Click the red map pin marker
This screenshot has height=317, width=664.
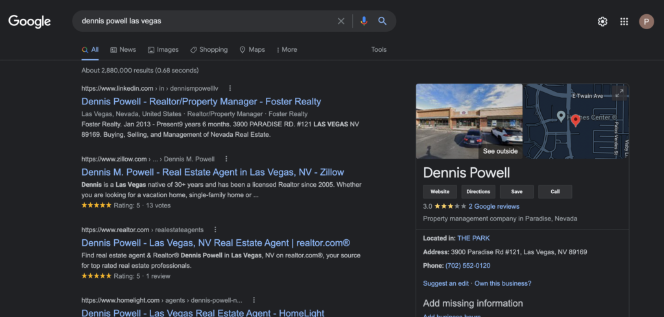(575, 121)
